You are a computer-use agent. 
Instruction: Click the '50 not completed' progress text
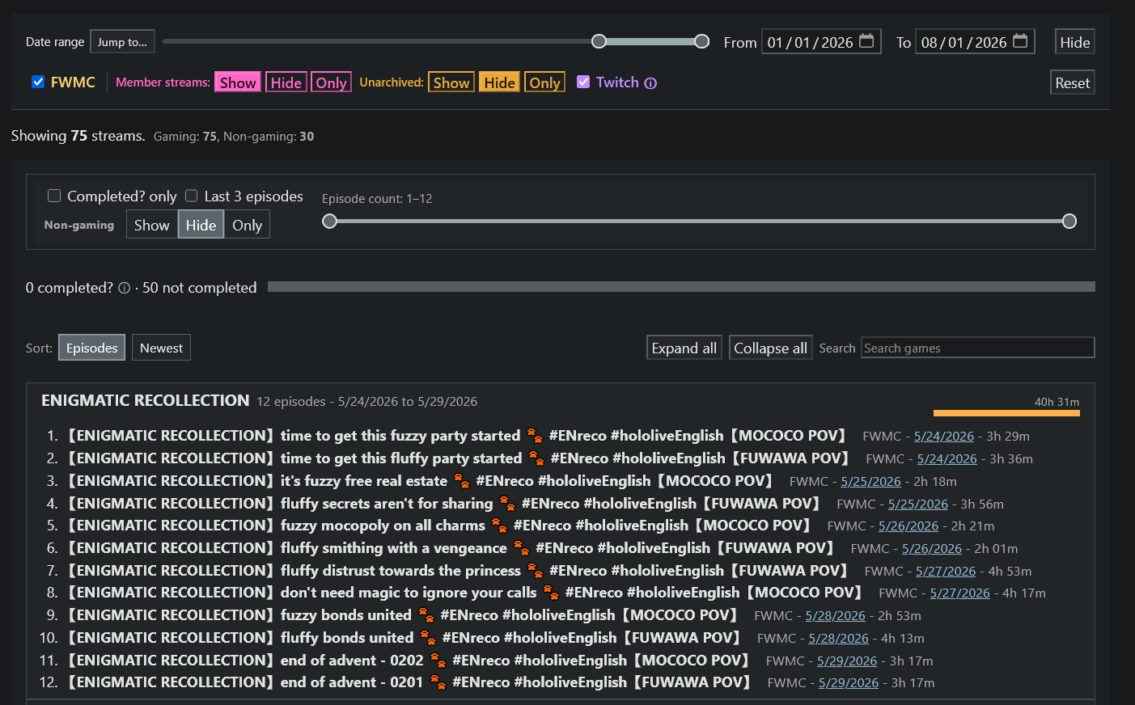pos(200,288)
